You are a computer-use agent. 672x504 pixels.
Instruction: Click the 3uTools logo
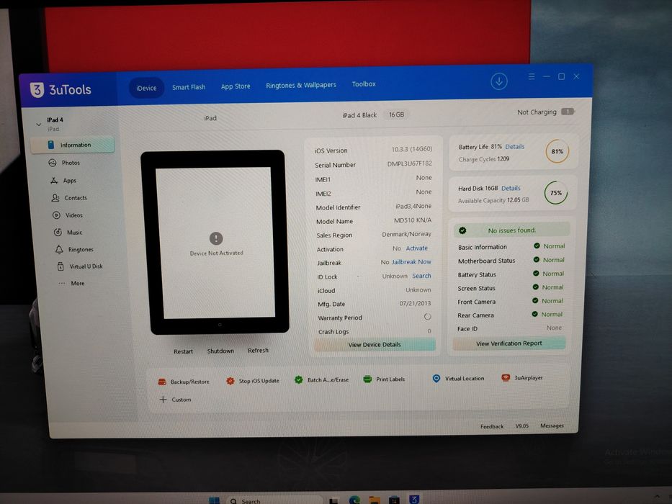pos(61,89)
